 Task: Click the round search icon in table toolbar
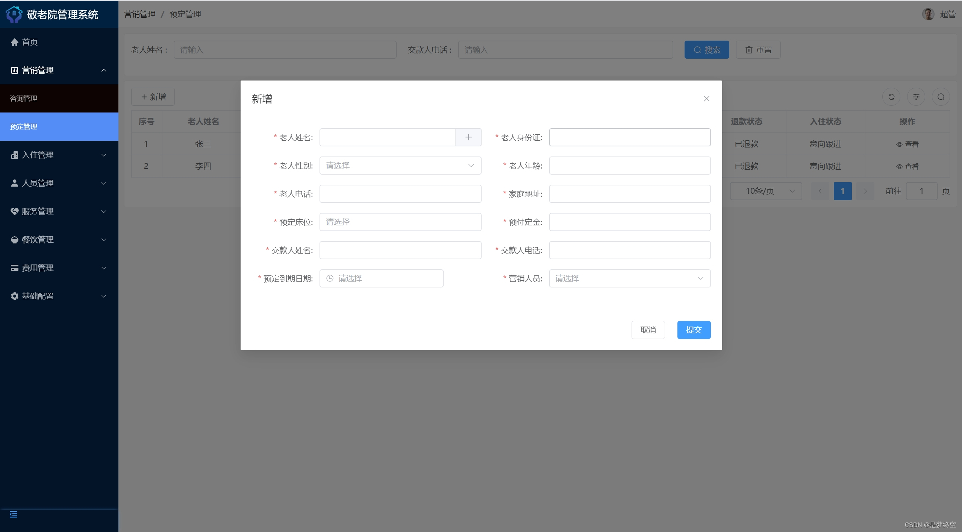(x=941, y=97)
